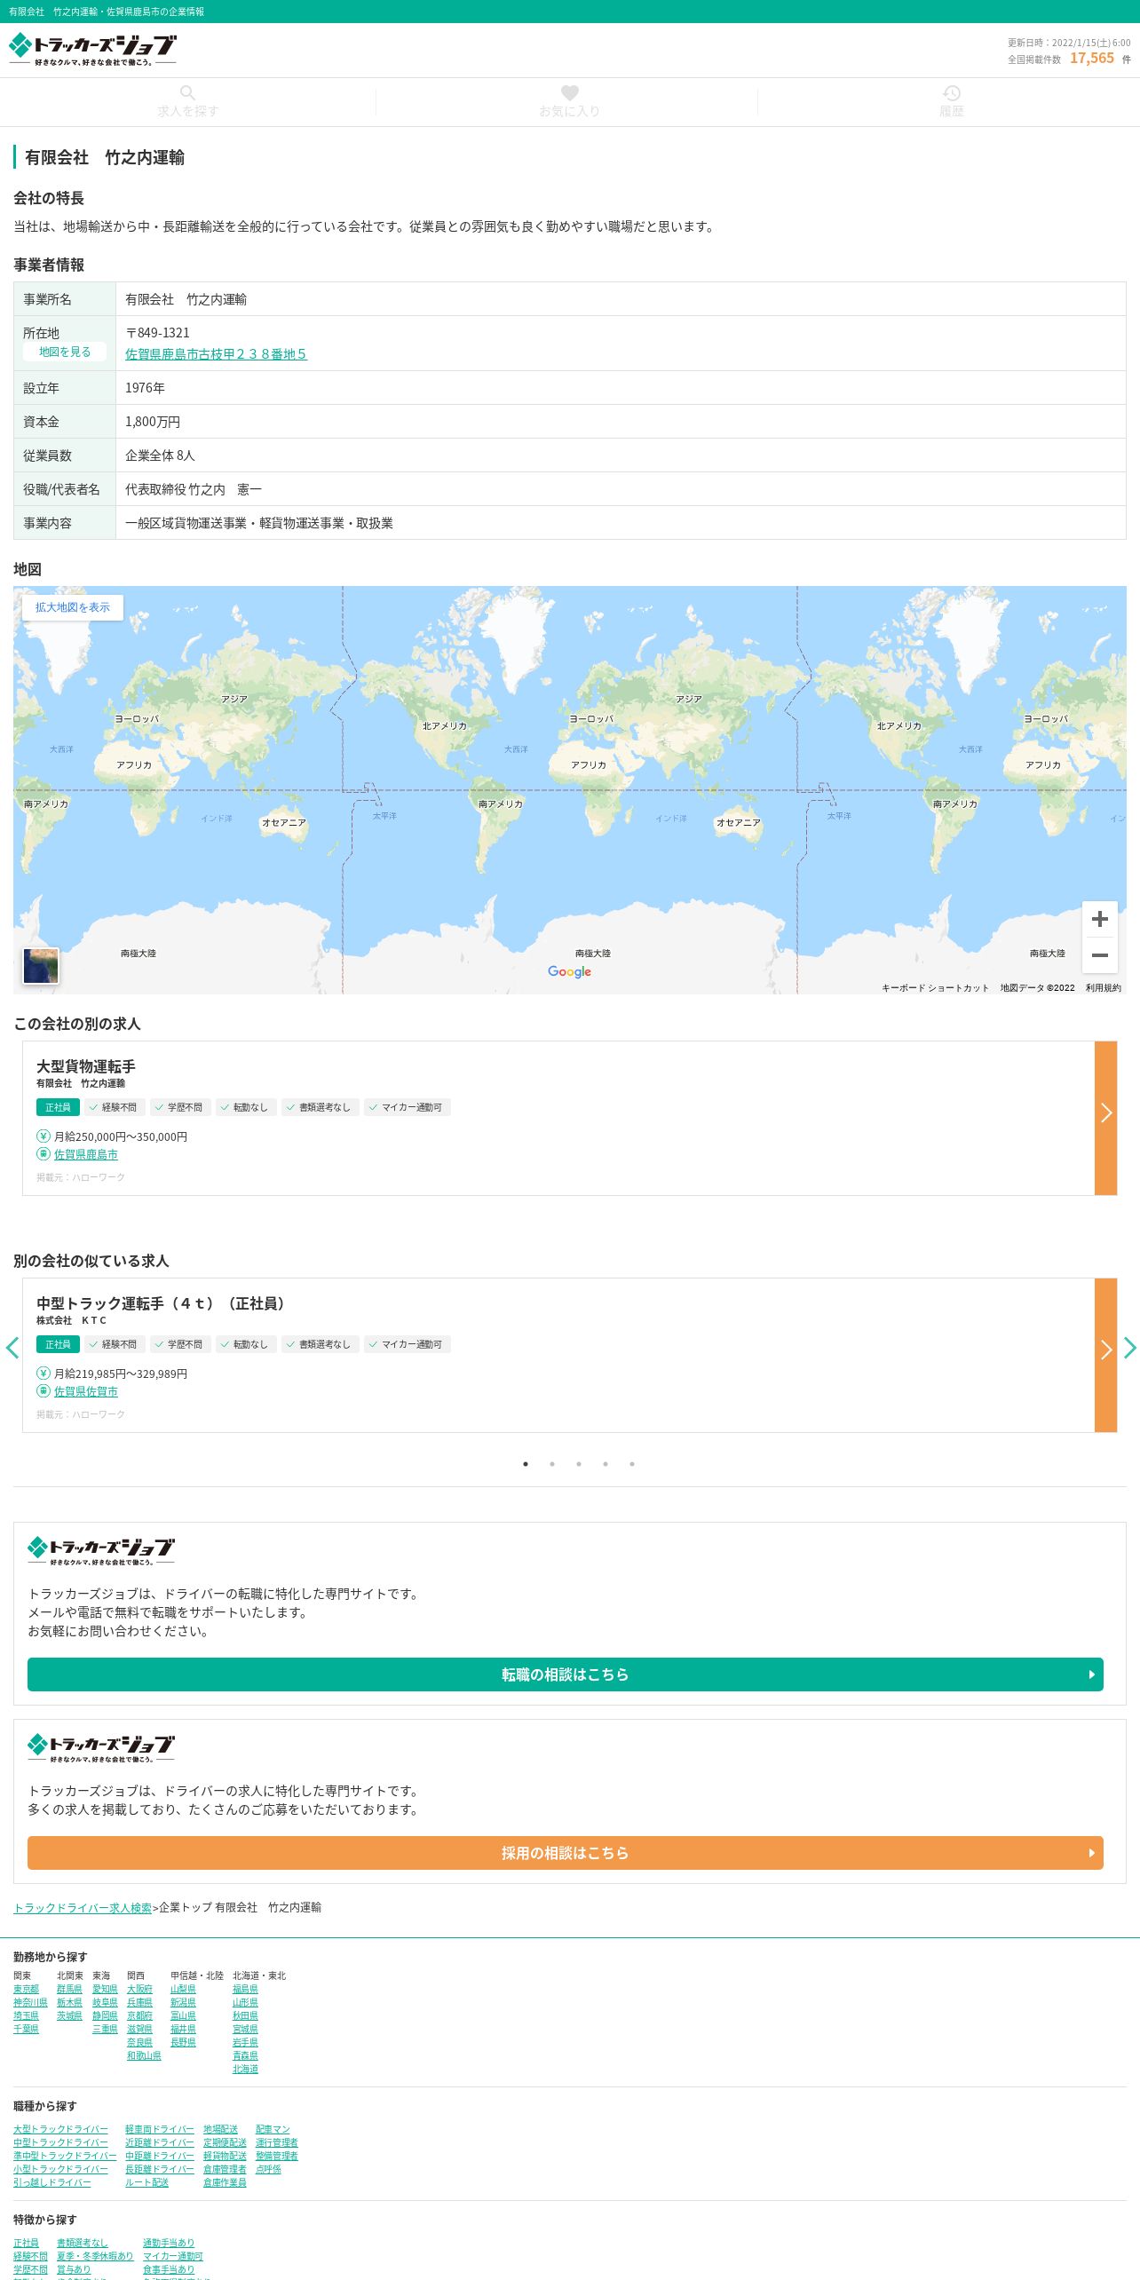Select the second carousel dot
Image resolution: width=1140 pixels, height=2280 pixels.
pyautogui.click(x=552, y=1464)
